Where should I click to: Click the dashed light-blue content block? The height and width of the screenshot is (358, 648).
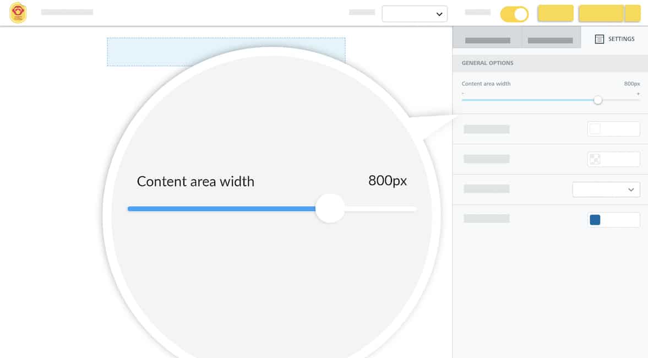pyautogui.click(x=226, y=52)
